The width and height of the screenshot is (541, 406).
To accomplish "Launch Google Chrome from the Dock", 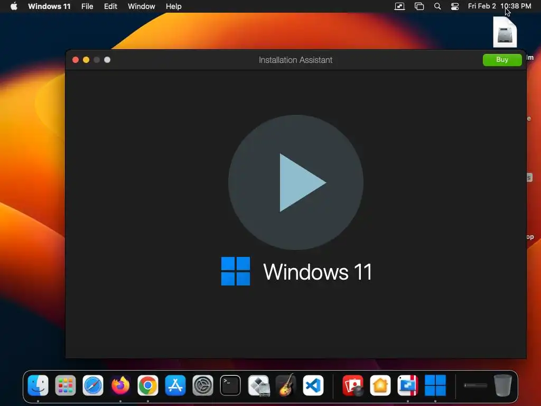I will coord(148,385).
